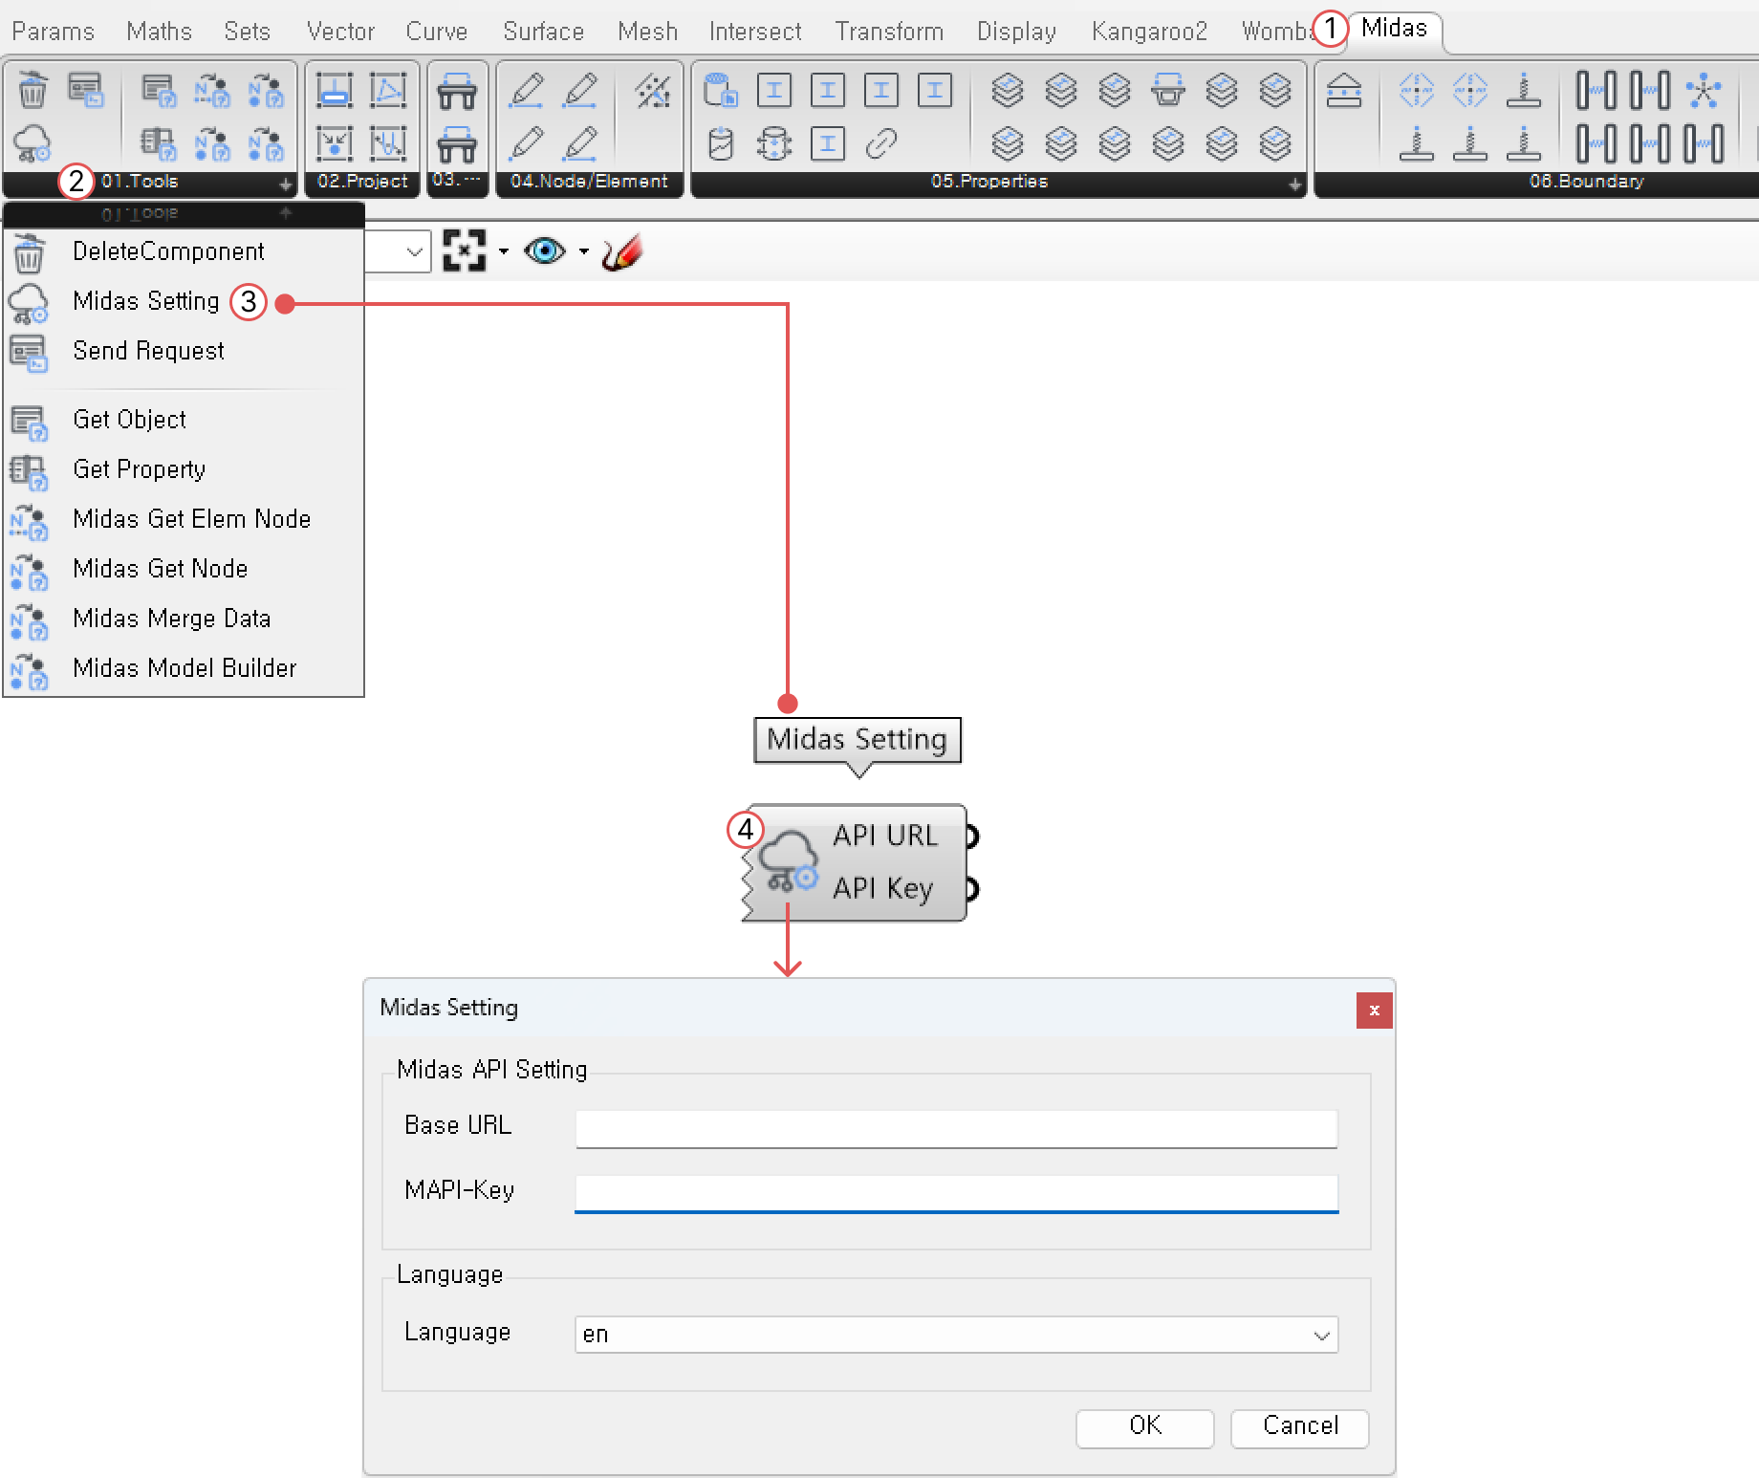The width and height of the screenshot is (1759, 1478).
Task: Click the star node icon in Boundary panel
Action: pos(1704,90)
